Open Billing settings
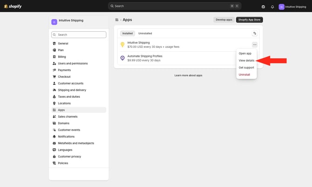The image size is (312, 187). pyautogui.click(x=79, y=57)
